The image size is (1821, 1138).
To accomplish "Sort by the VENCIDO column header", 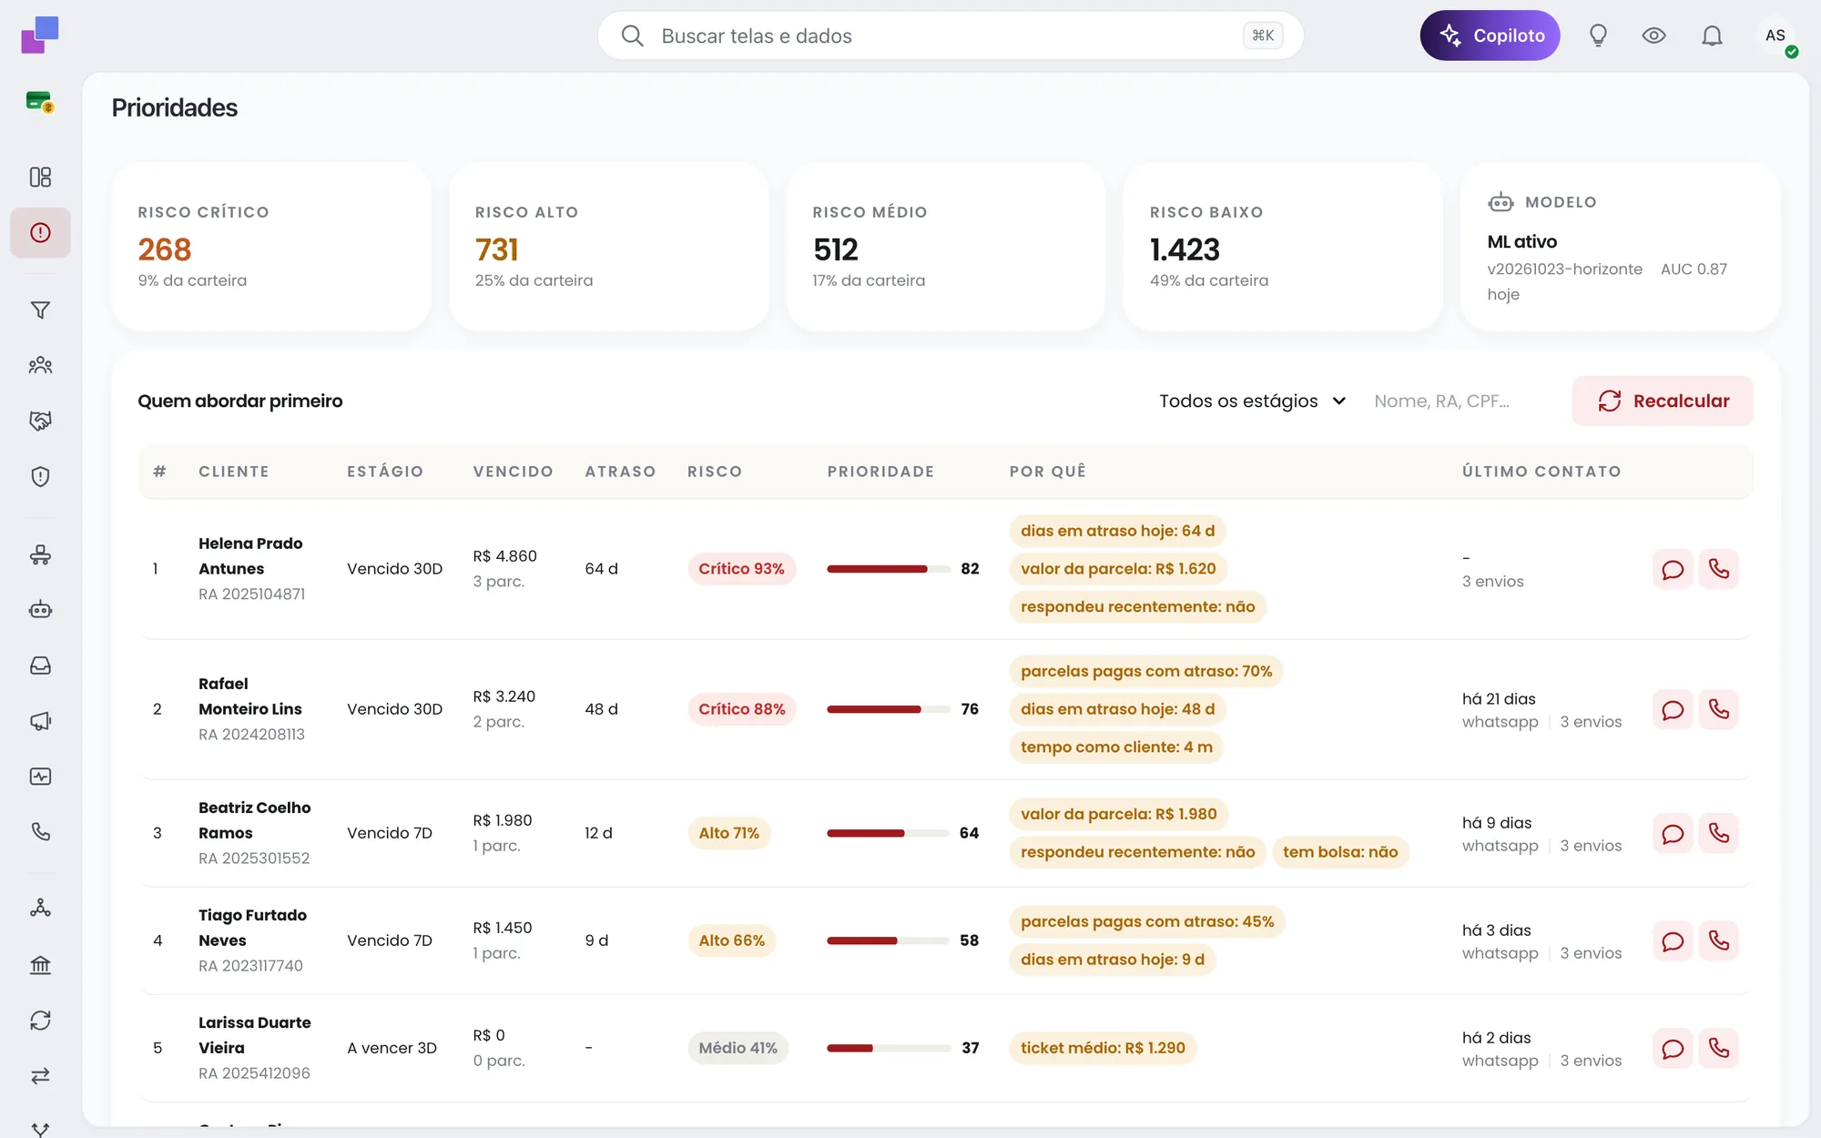I will click(x=513, y=472).
